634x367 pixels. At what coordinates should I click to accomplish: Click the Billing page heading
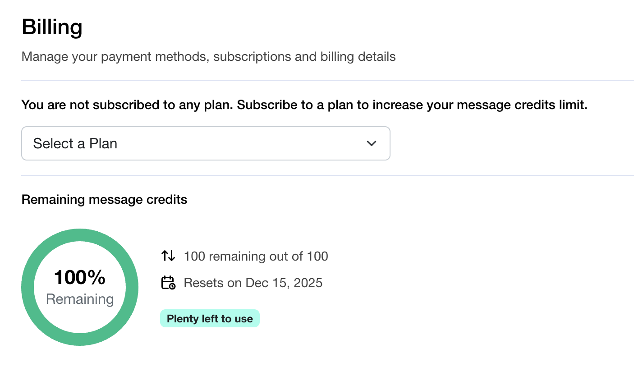[52, 27]
